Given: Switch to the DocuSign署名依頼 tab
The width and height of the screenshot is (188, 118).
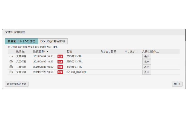Looking at the screenshot, I should click(53, 41).
